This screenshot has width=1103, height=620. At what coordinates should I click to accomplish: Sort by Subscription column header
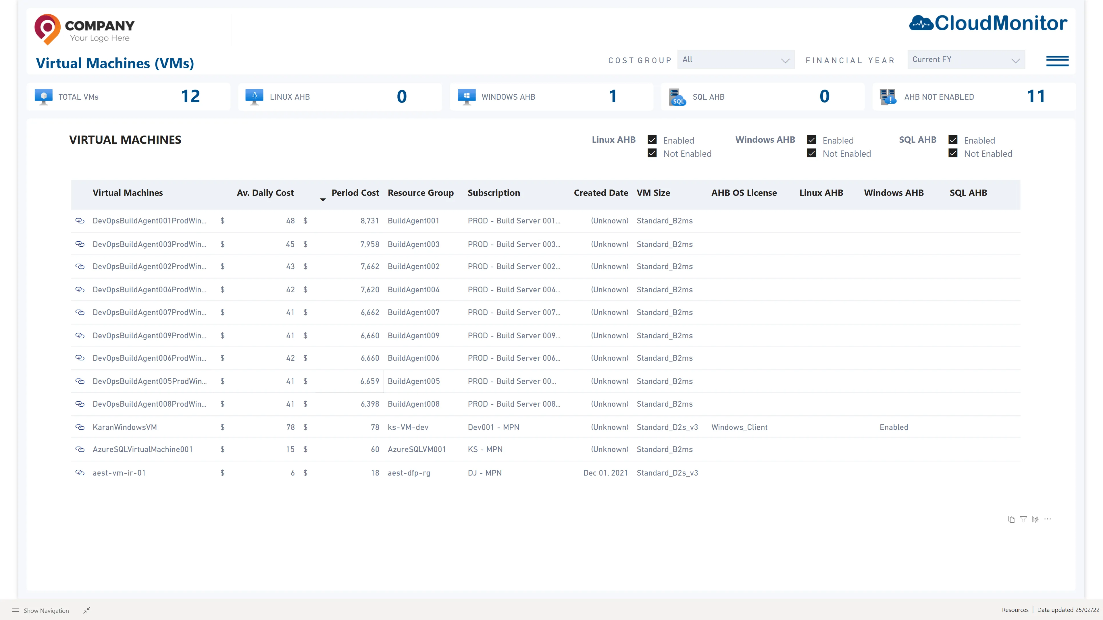coord(494,193)
